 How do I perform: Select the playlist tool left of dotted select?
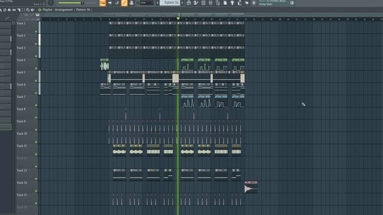pos(19,10)
